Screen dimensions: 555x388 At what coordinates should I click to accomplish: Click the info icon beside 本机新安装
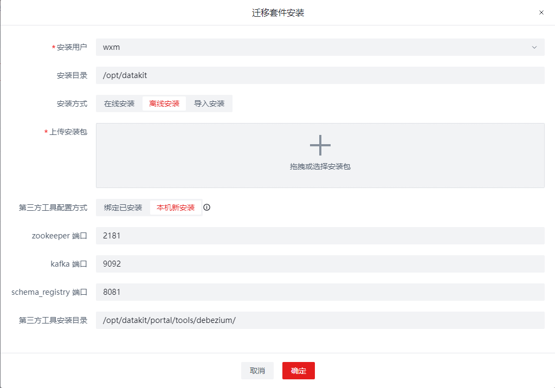207,207
